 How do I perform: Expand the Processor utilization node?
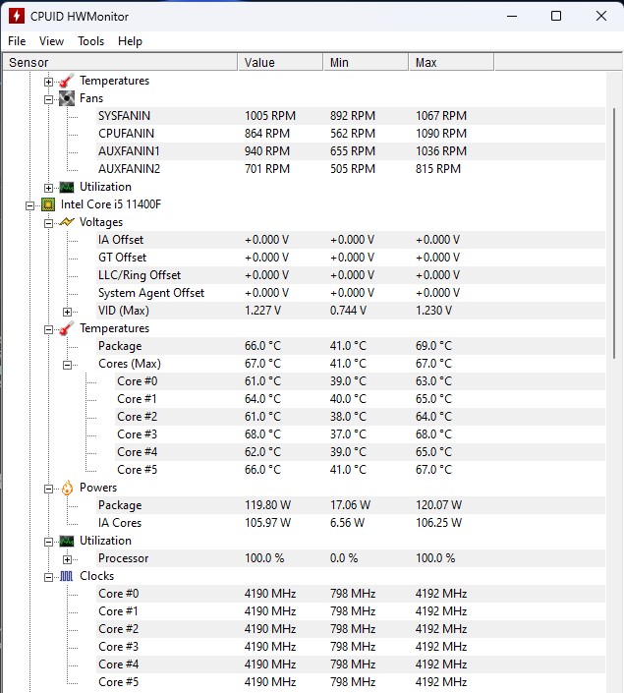[x=67, y=559]
